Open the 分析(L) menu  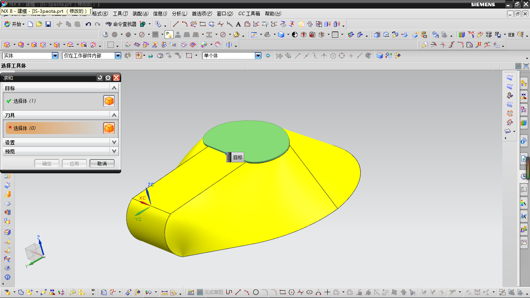(179, 14)
